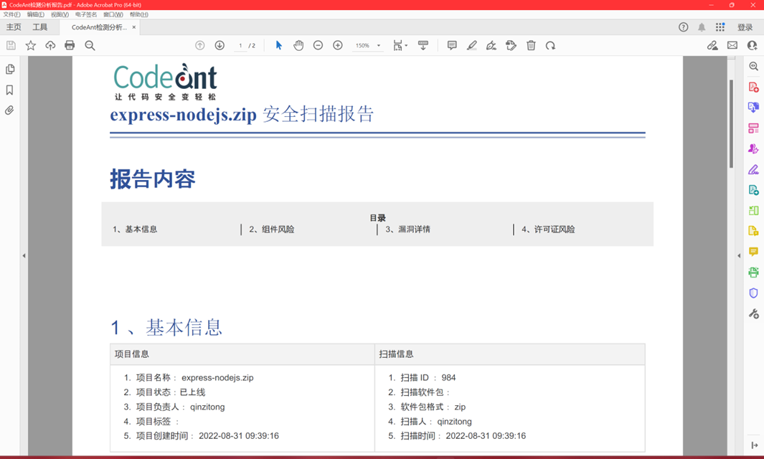Jump to '2、组件风险' in contents
Image resolution: width=764 pixels, height=459 pixels.
pyautogui.click(x=272, y=229)
